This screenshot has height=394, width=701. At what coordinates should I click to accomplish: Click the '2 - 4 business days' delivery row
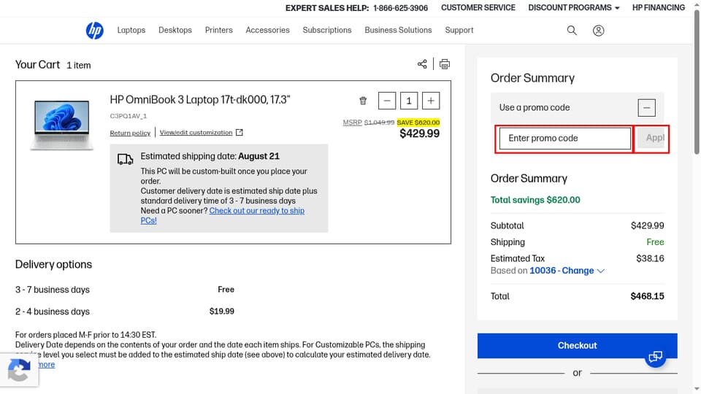coord(125,312)
